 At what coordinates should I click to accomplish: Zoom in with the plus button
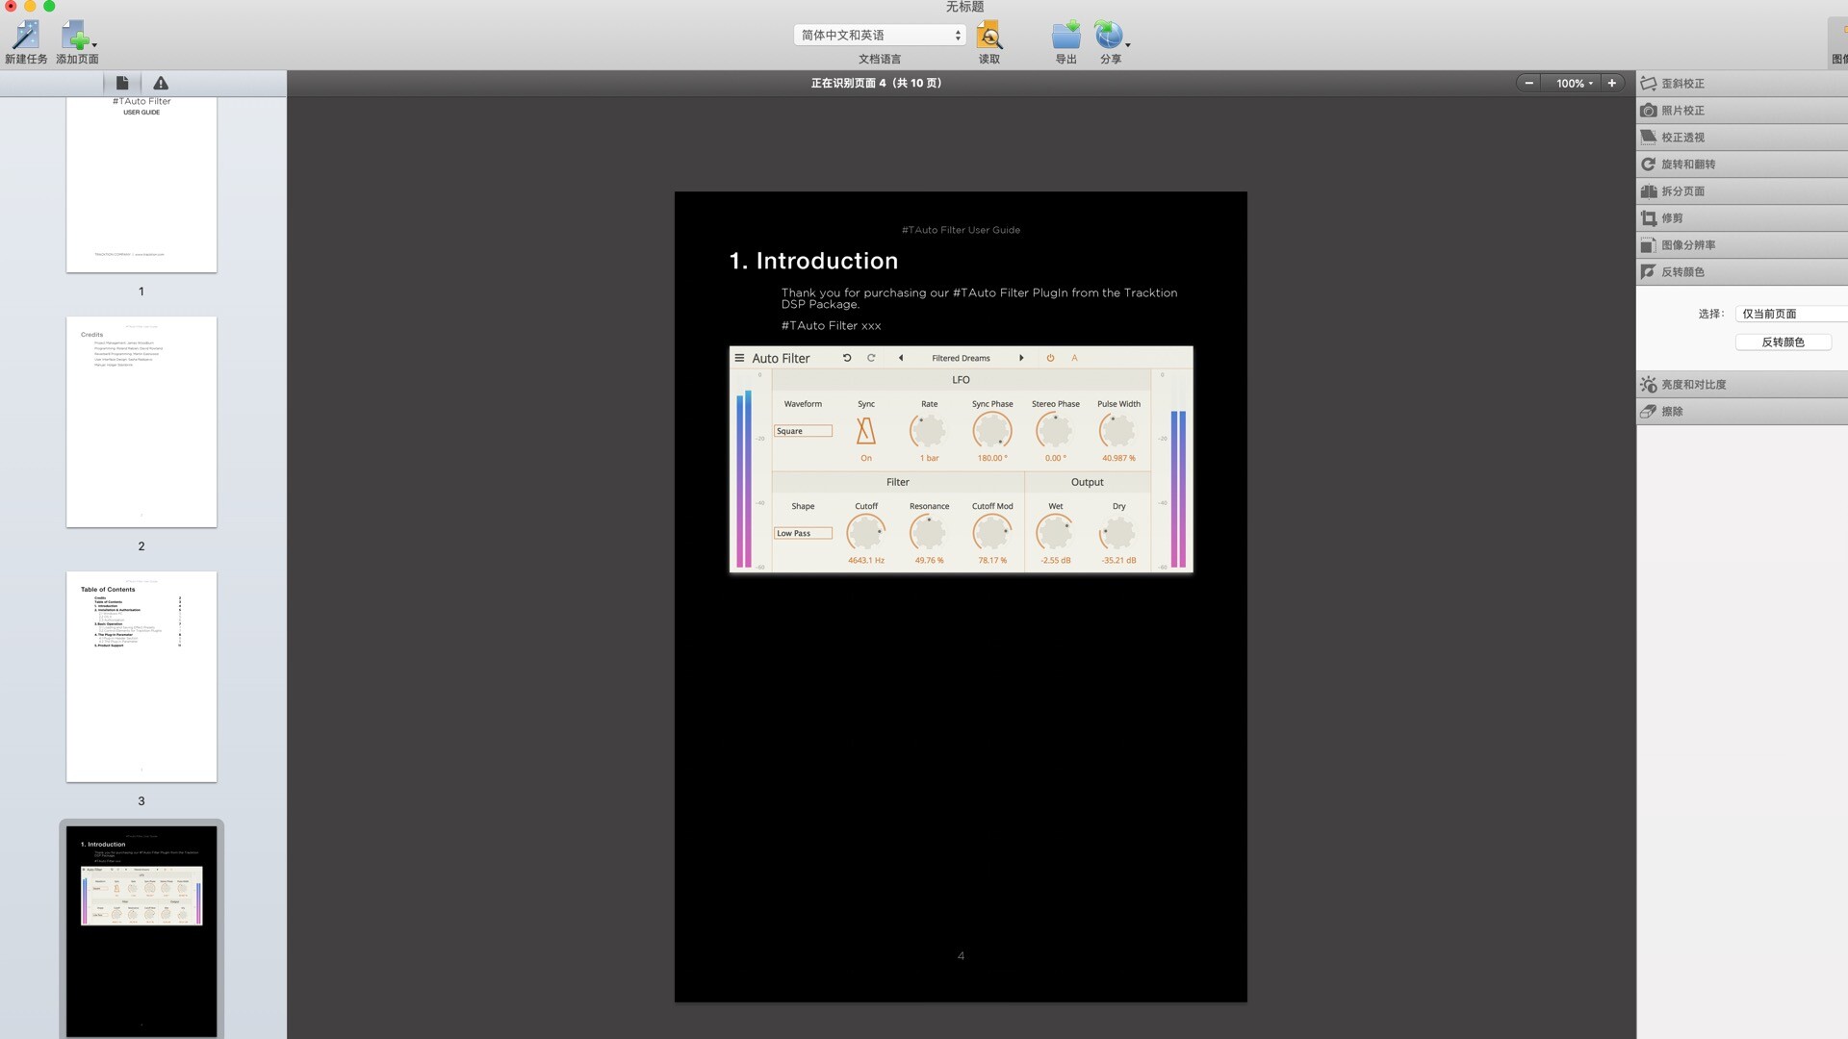1612,83
